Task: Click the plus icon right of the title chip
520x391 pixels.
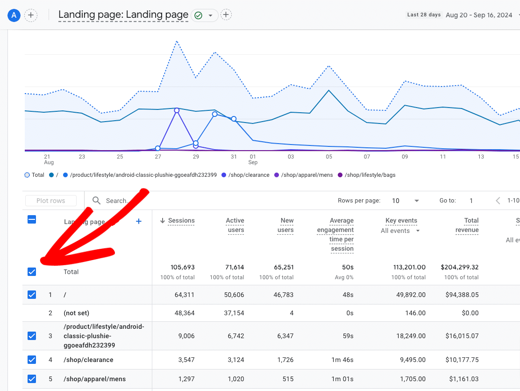Action: 226,14
